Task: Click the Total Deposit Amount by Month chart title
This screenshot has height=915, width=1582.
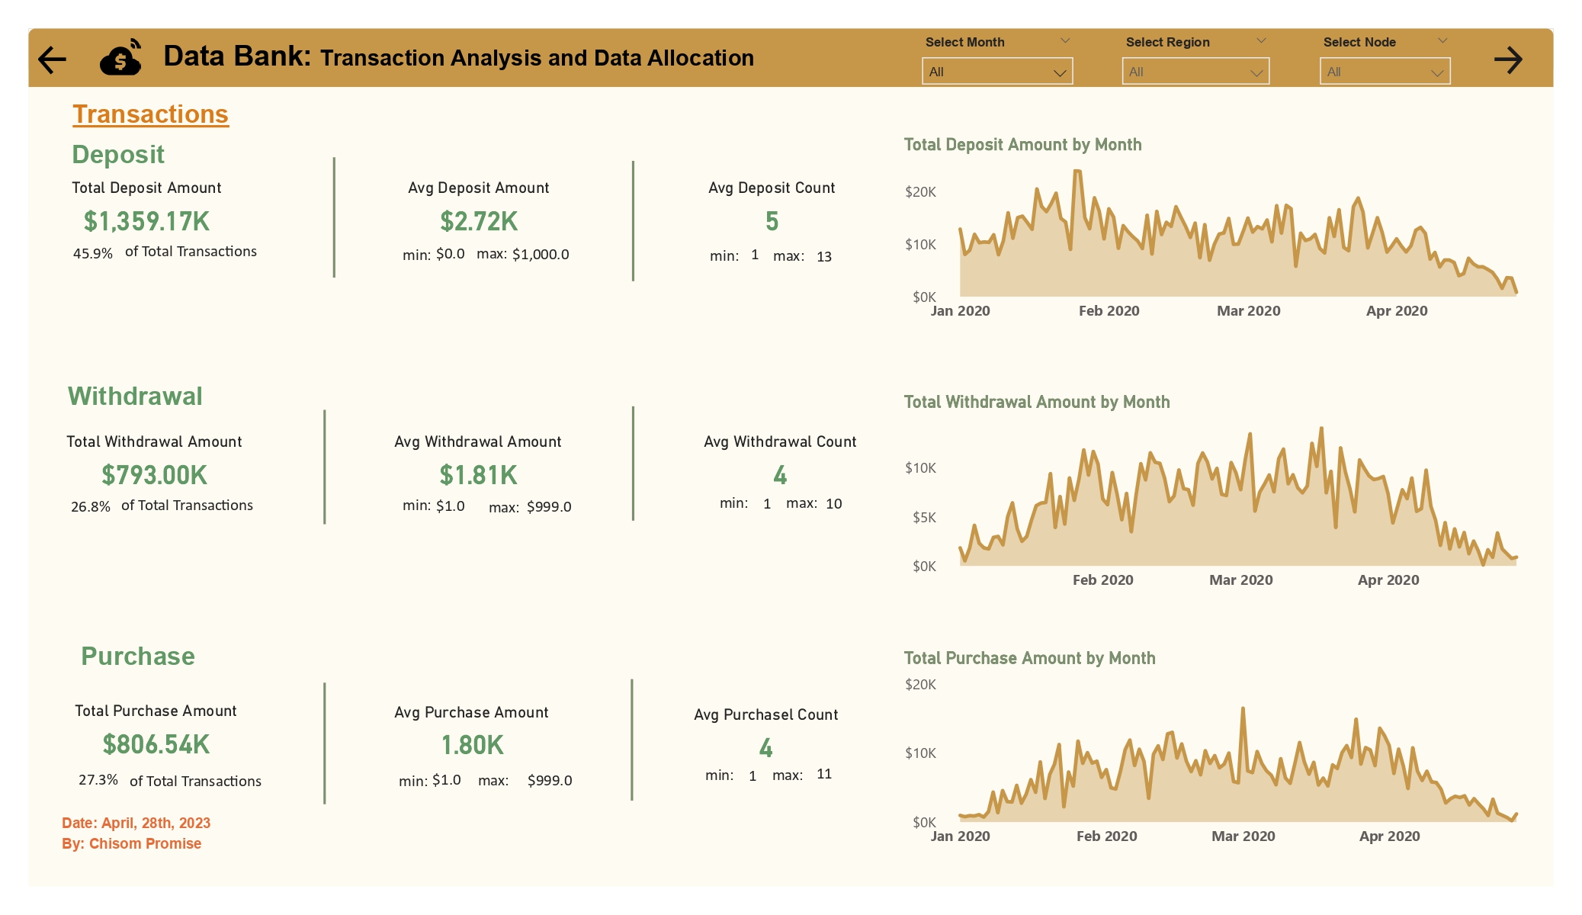Action: [1022, 145]
